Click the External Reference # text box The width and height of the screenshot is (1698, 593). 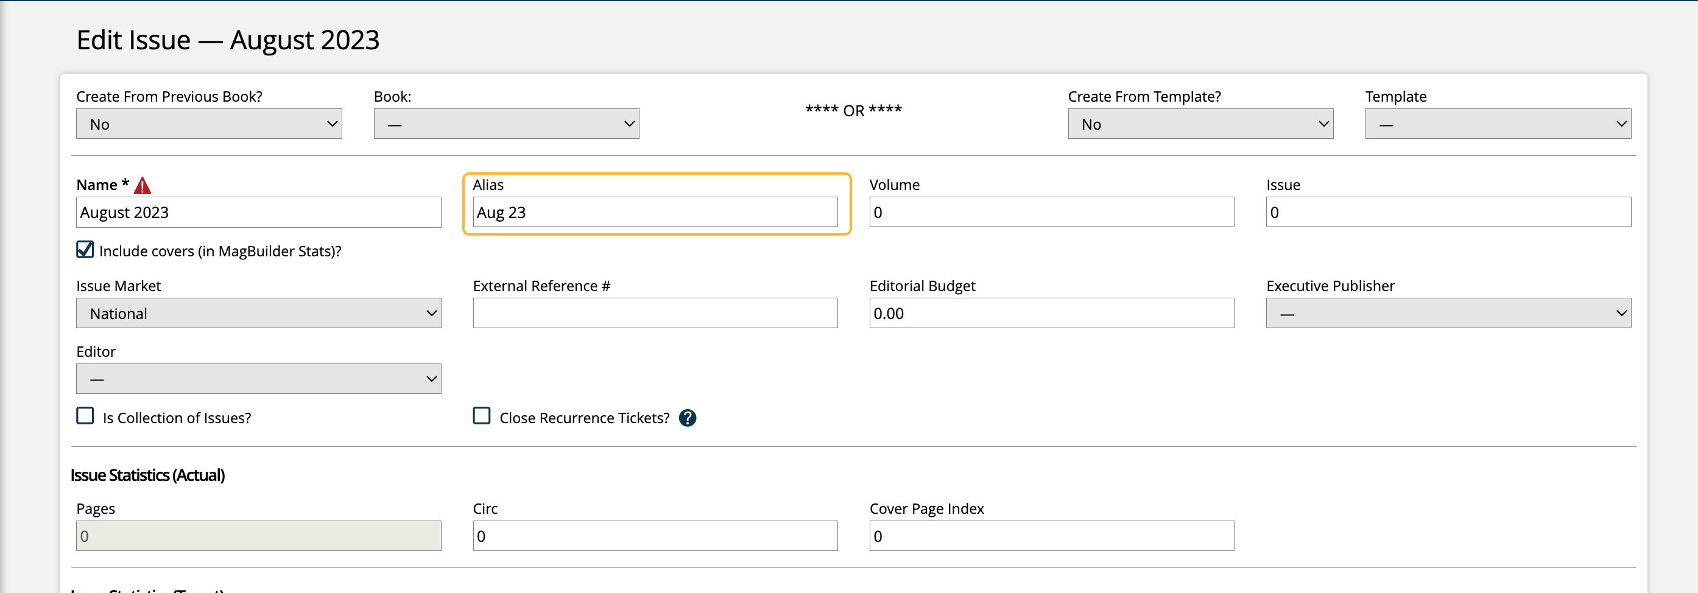click(655, 313)
